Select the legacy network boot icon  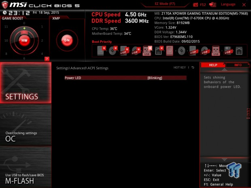(x=239, y=51)
